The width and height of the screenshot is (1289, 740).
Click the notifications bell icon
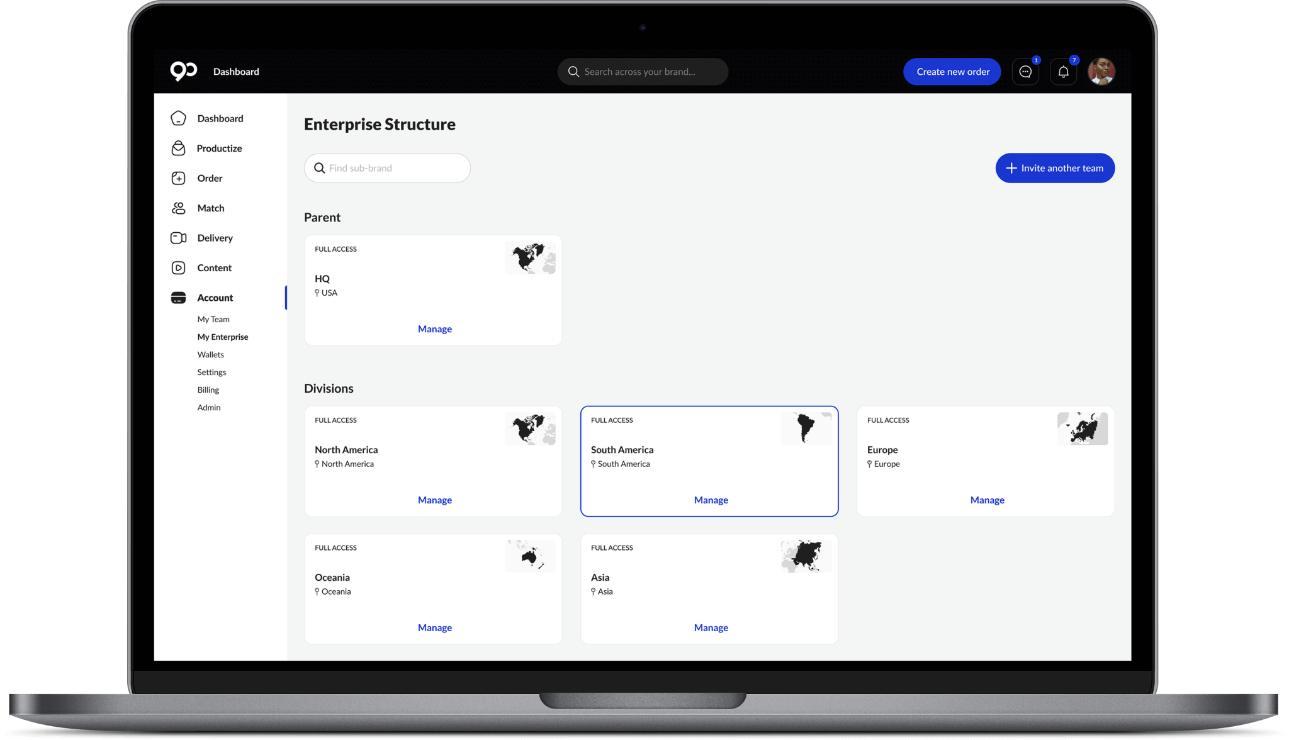[1063, 72]
